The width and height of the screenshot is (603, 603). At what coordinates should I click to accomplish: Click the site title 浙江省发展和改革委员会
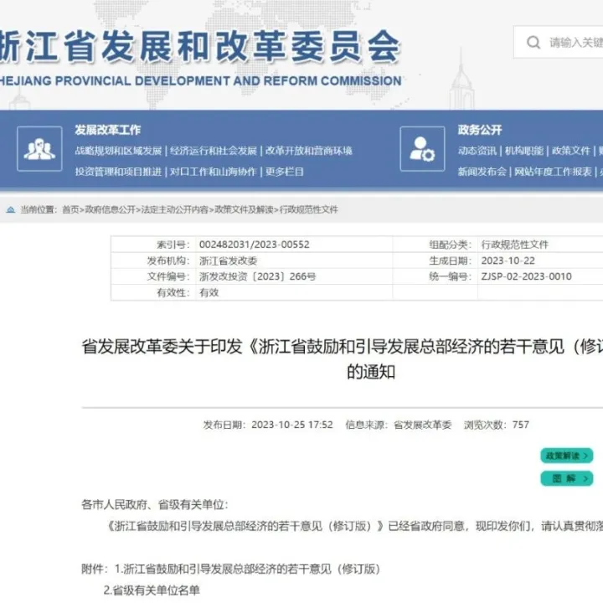(200, 47)
